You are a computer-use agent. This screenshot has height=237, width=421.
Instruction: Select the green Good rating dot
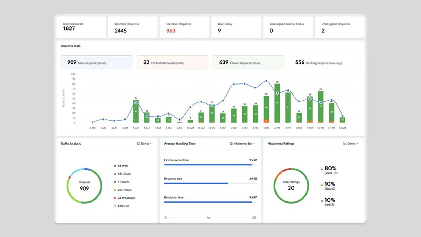point(322,169)
